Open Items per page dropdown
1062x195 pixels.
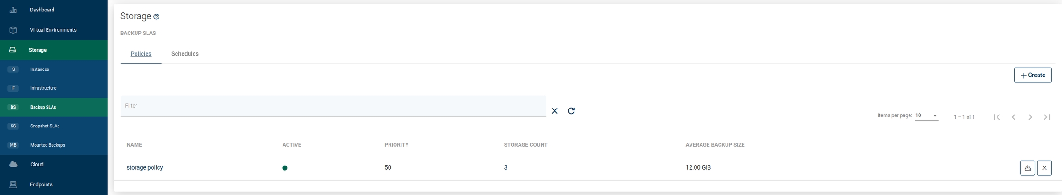926,115
